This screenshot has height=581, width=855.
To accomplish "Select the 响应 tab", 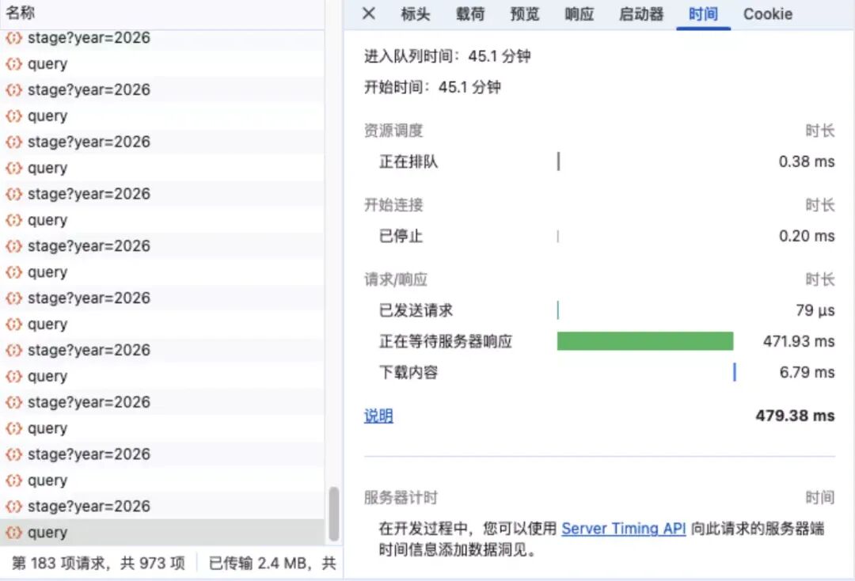I will click(x=579, y=14).
